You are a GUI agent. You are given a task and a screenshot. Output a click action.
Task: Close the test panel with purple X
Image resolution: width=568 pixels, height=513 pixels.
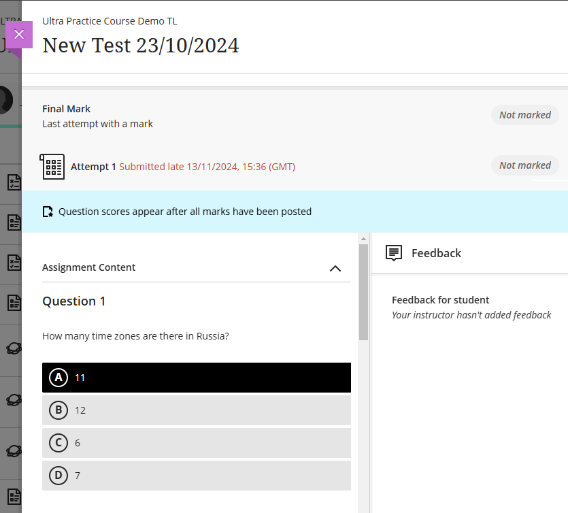(19, 35)
